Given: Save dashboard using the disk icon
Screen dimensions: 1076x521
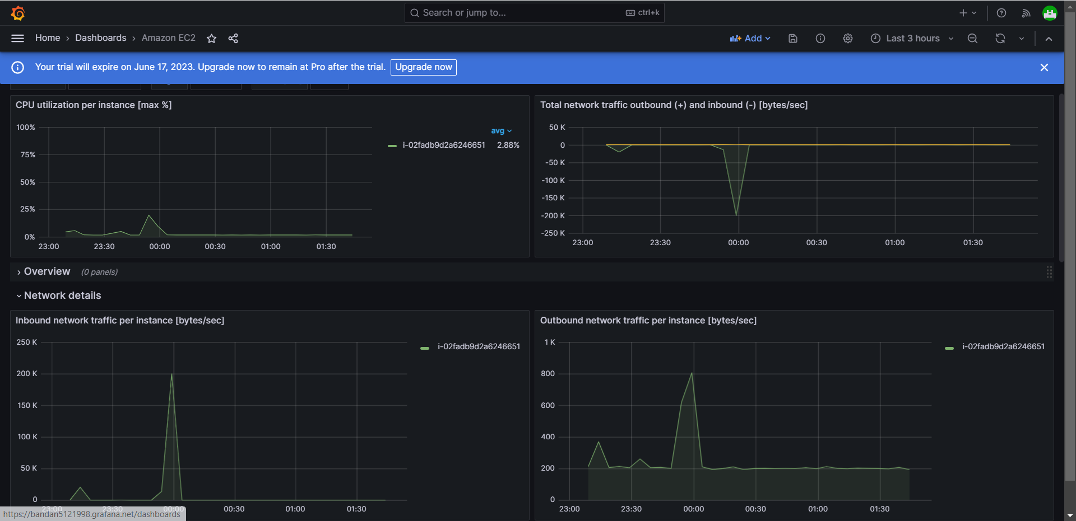Looking at the screenshot, I should pyautogui.click(x=793, y=38).
